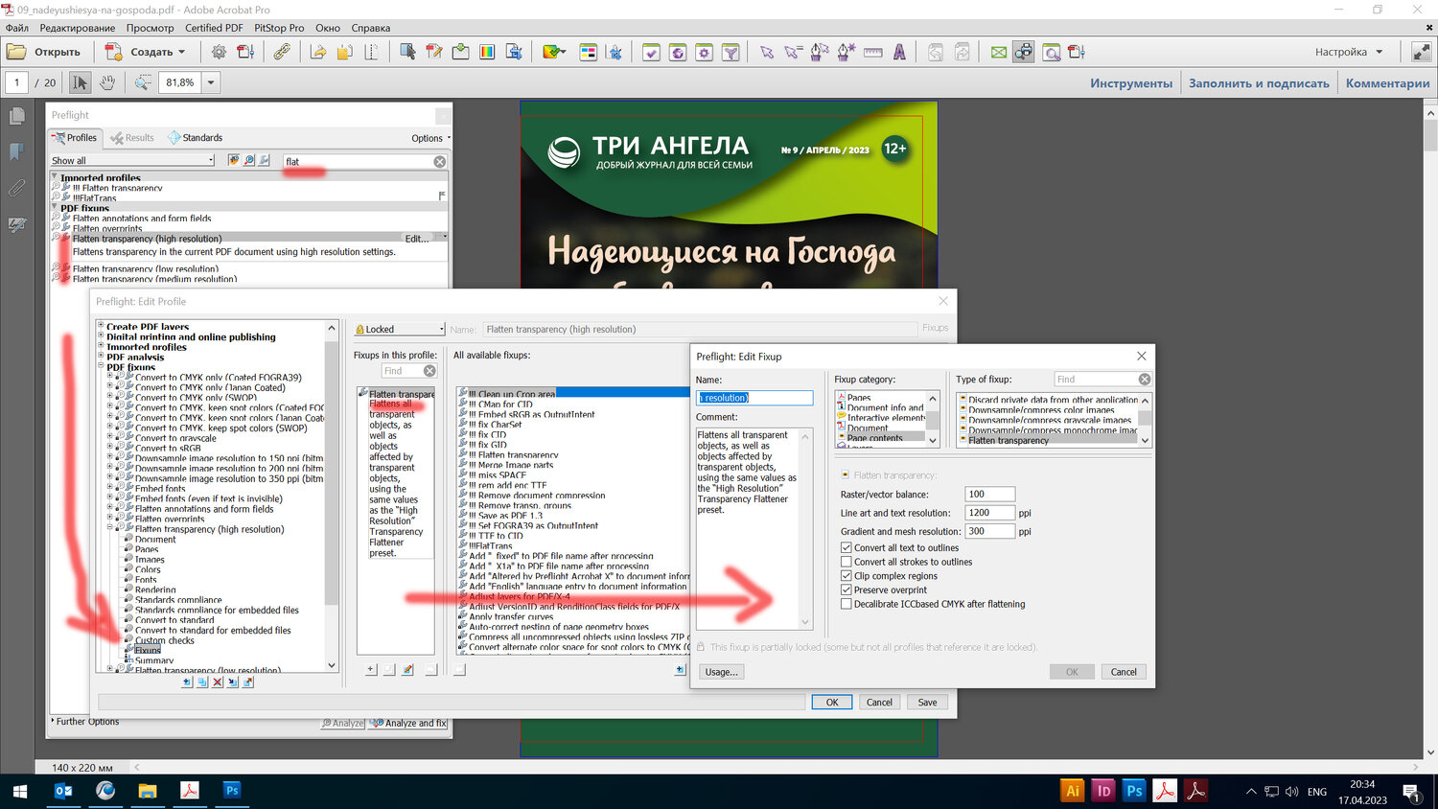This screenshot has height=809, width=1438.
Task: Check Decalibrate ICCbased CMYK after flattening
Action: pyautogui.click(x=847, y=605)
